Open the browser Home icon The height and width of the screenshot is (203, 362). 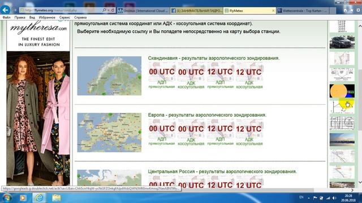point(345,10)
